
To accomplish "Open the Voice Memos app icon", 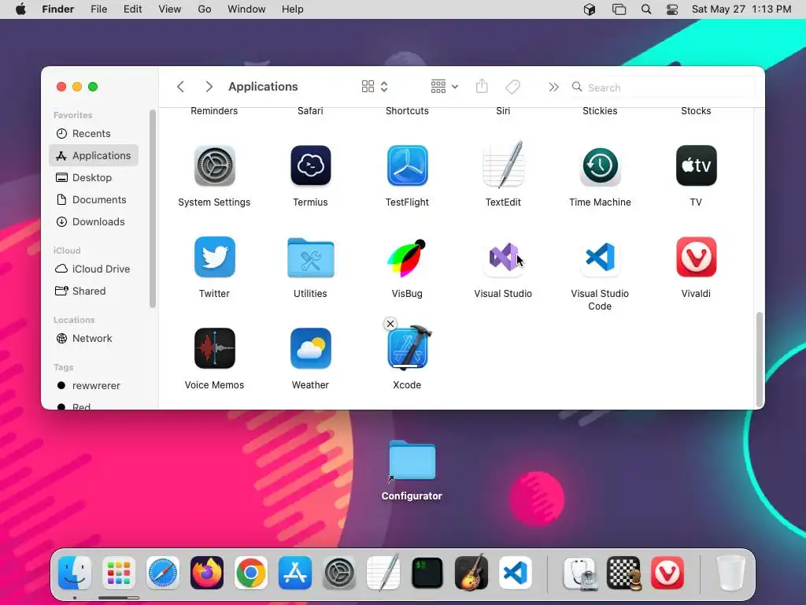I will coord(214,348).
